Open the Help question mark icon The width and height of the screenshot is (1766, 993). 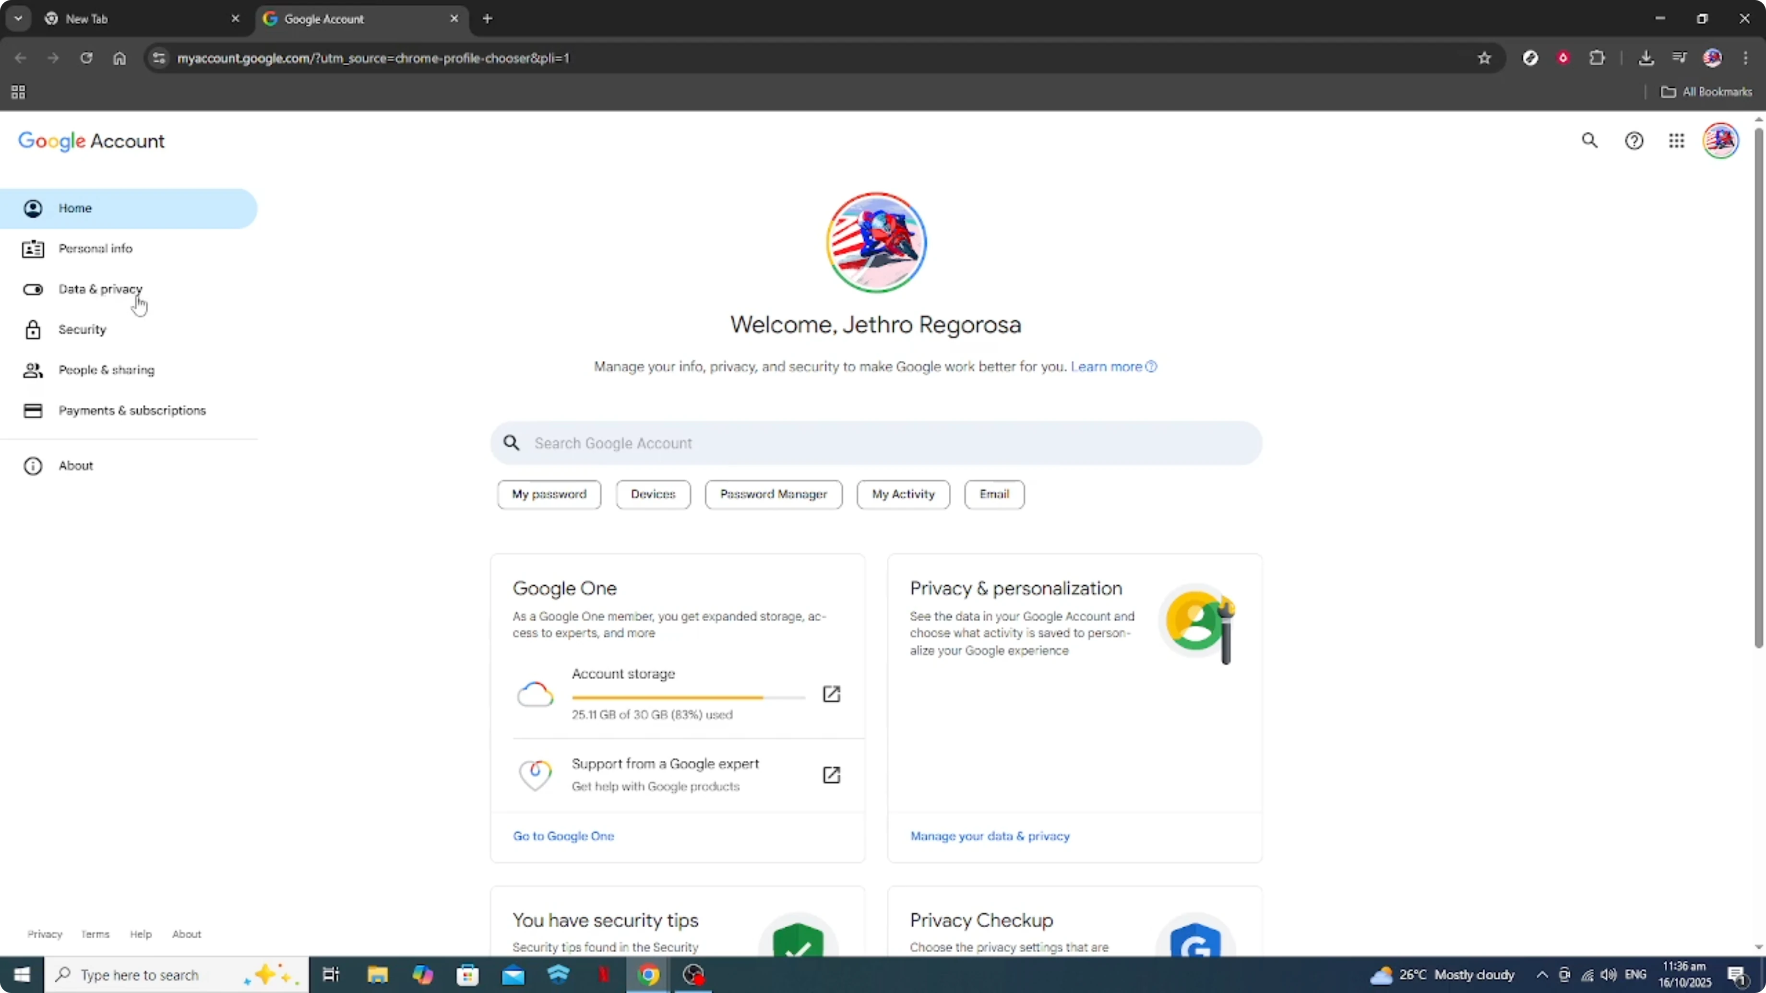pos(1634,141)
